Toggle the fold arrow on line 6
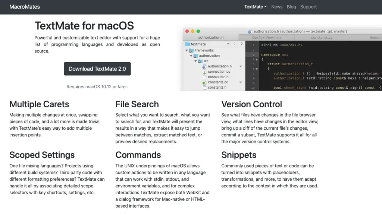The image size is (382, 215). (x=257, y=69)
